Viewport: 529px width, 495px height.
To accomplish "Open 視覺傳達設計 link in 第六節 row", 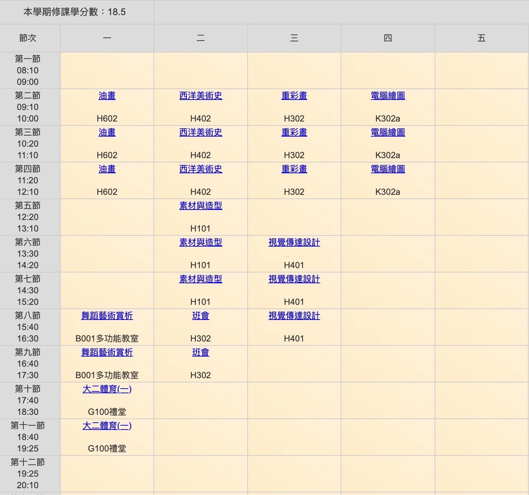I will click(294, 242).
